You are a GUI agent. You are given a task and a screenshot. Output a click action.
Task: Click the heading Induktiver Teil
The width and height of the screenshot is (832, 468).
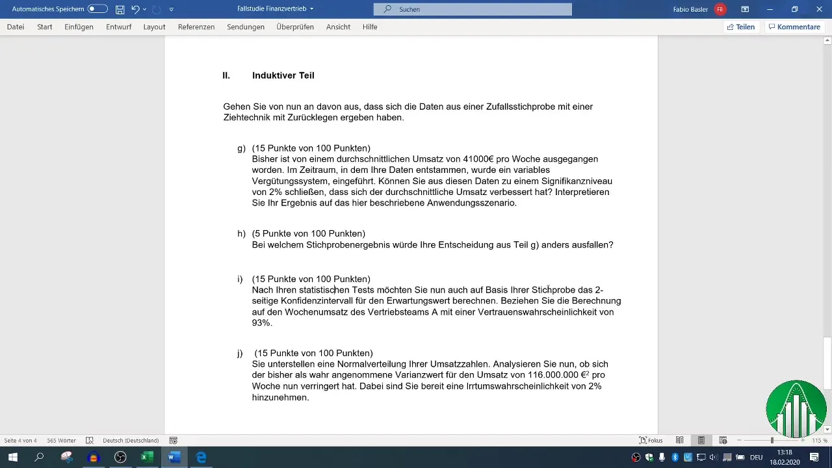click(x=283, y=75)
